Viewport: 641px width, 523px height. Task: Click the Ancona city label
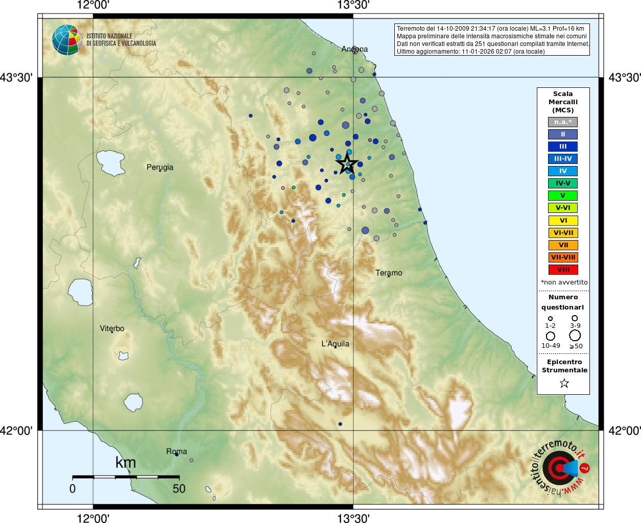pos(354,49)
